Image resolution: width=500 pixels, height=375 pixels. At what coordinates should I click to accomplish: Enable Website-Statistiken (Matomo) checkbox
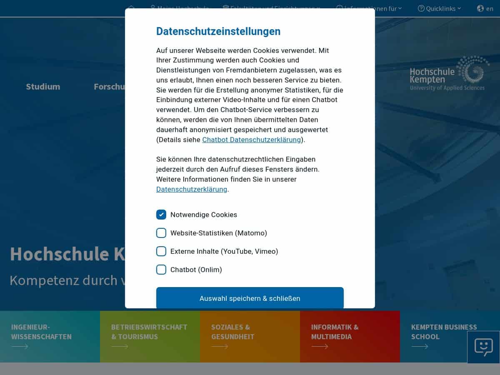click(161, 233)
